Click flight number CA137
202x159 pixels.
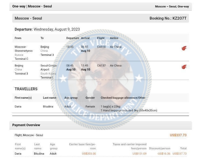coord(101,66)
